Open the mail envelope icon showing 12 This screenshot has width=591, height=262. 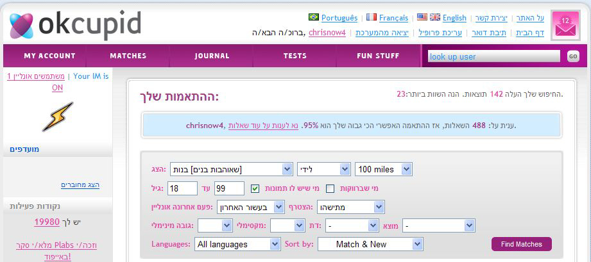point(565,26)
